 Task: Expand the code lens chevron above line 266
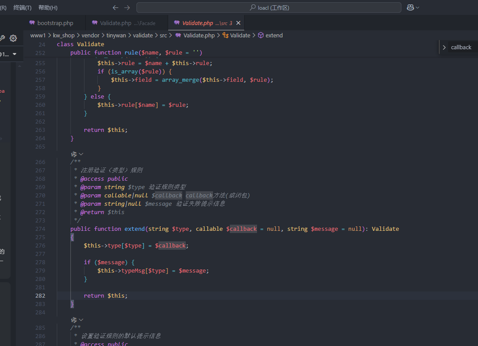point(81,154)
